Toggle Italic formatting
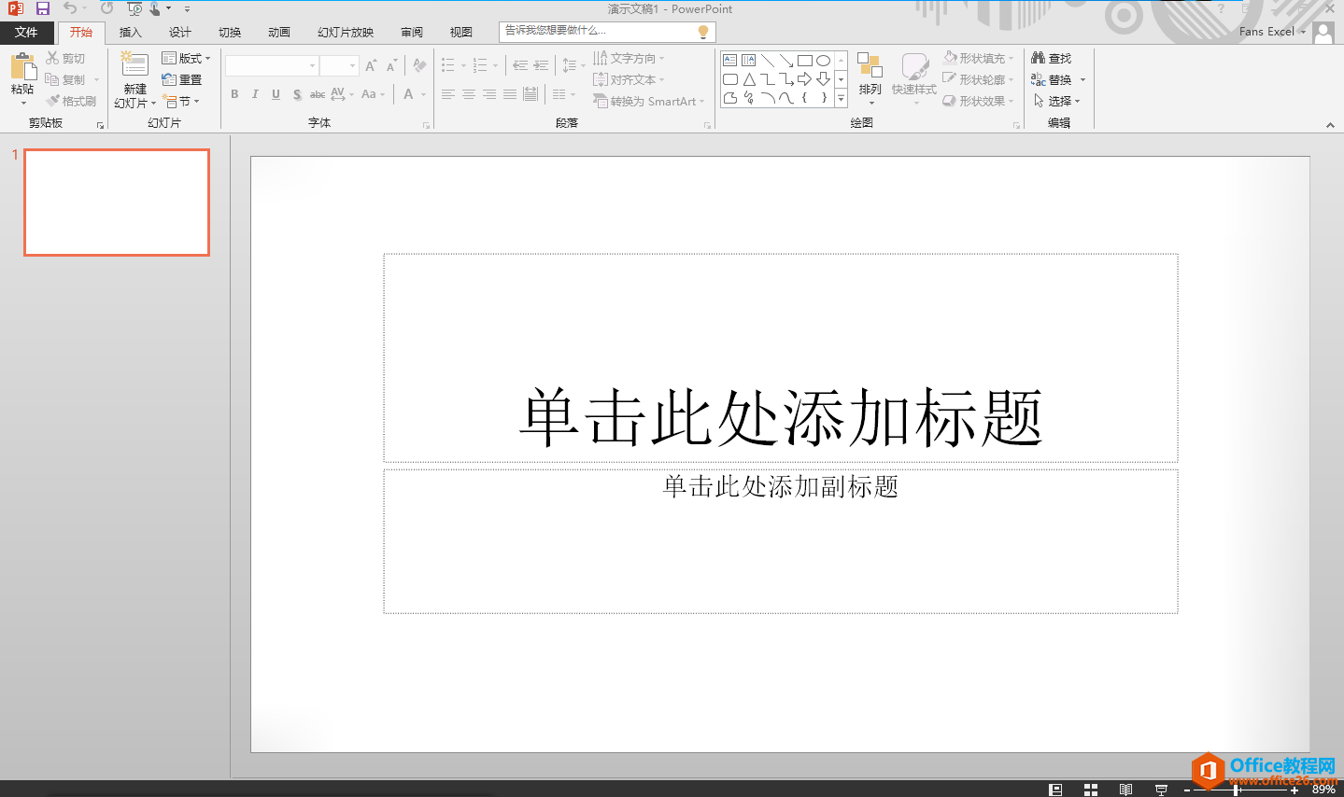Screen dimensions: 1344x797 pos(255,94)
